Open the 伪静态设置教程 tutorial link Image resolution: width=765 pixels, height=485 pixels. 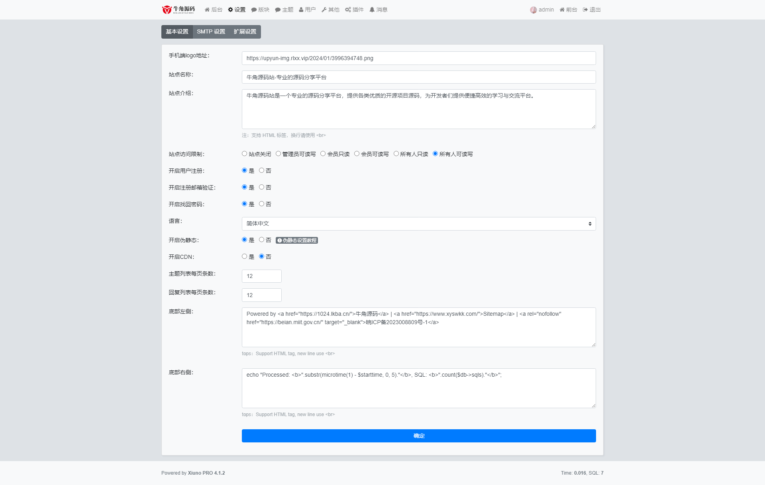click(x=296, y=240)
